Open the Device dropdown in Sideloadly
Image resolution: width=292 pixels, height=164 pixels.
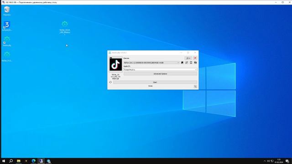pyautogui.click(x=151, y=63)
